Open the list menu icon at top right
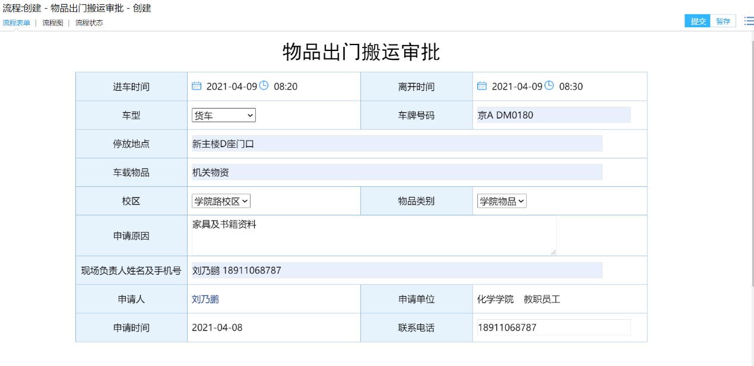 tap(749, 21)
